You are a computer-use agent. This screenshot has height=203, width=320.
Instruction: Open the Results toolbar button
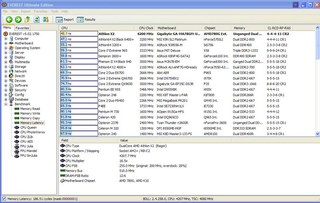tap(86, 20)
